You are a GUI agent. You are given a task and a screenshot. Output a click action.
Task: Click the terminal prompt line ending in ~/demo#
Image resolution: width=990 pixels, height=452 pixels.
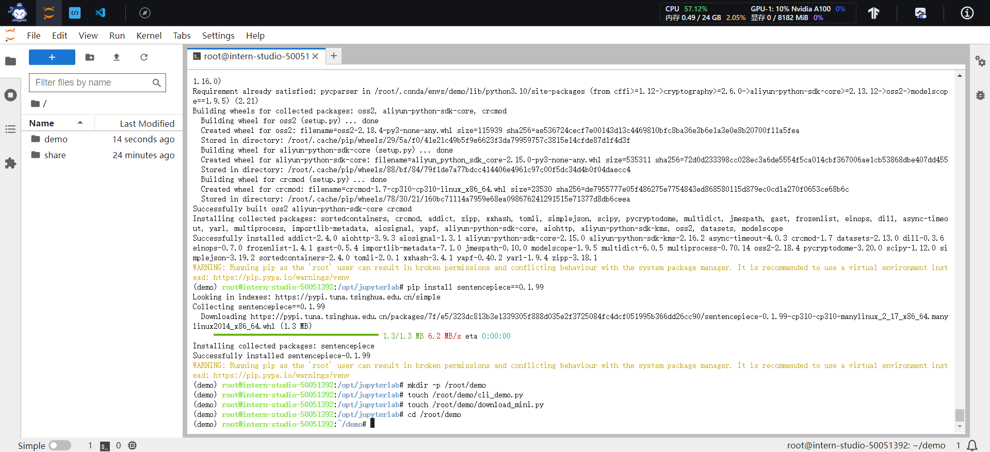[x=283, y=424]
